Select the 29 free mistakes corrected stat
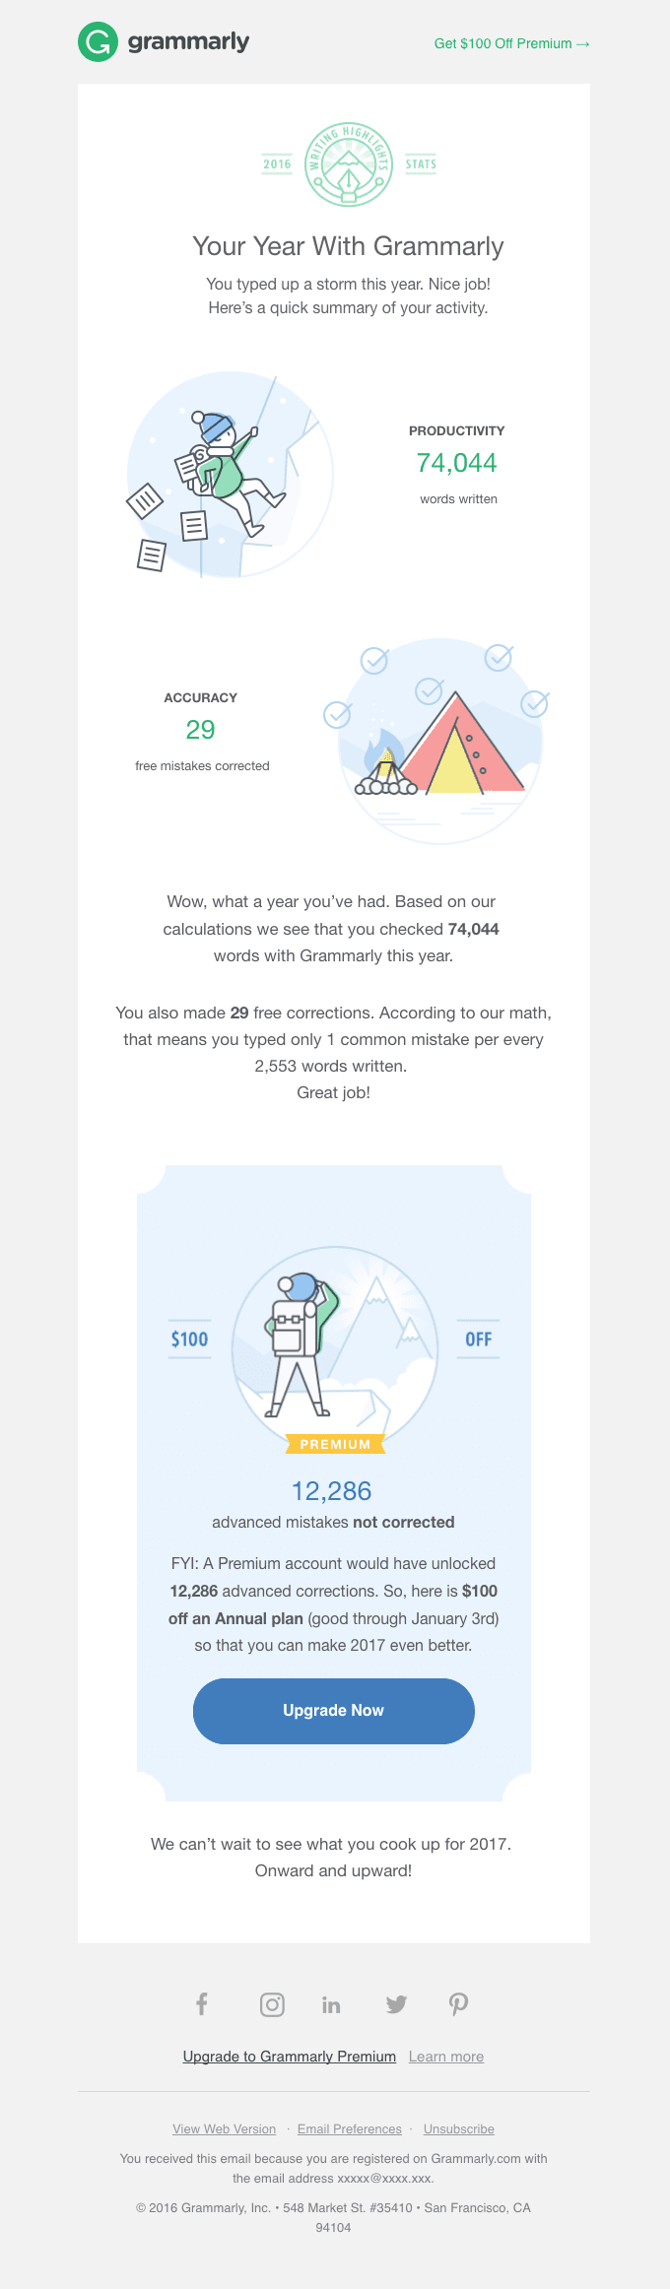 pos(201,730)
